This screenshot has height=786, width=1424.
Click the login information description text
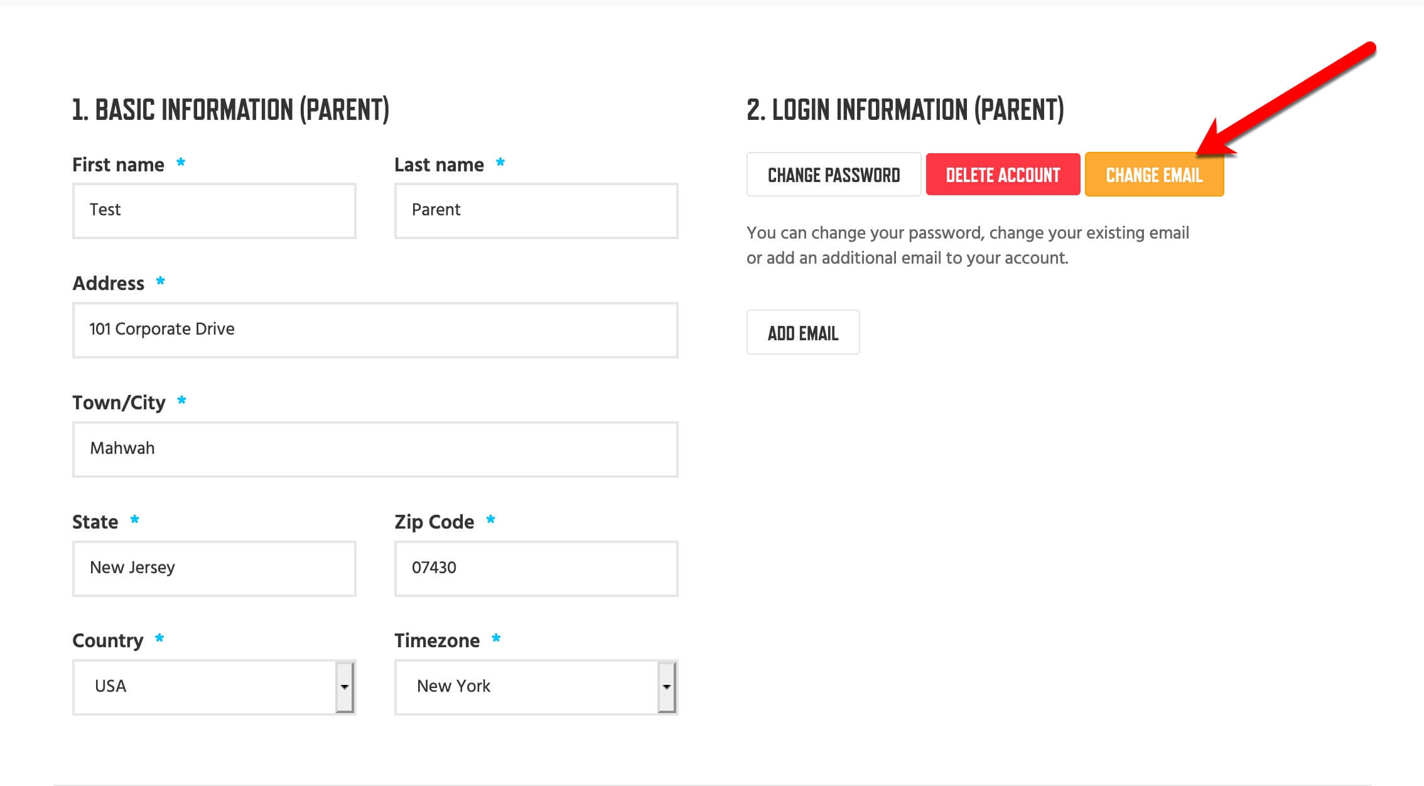tap(968, 245)
